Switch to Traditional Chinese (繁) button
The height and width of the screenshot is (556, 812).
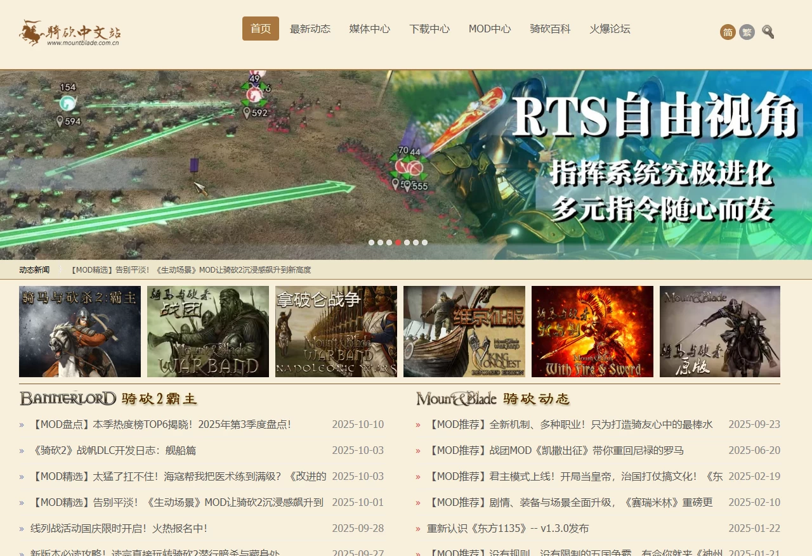747,32
